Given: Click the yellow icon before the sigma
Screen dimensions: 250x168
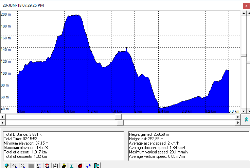Looking at the screenshot, I should (64, 166).
